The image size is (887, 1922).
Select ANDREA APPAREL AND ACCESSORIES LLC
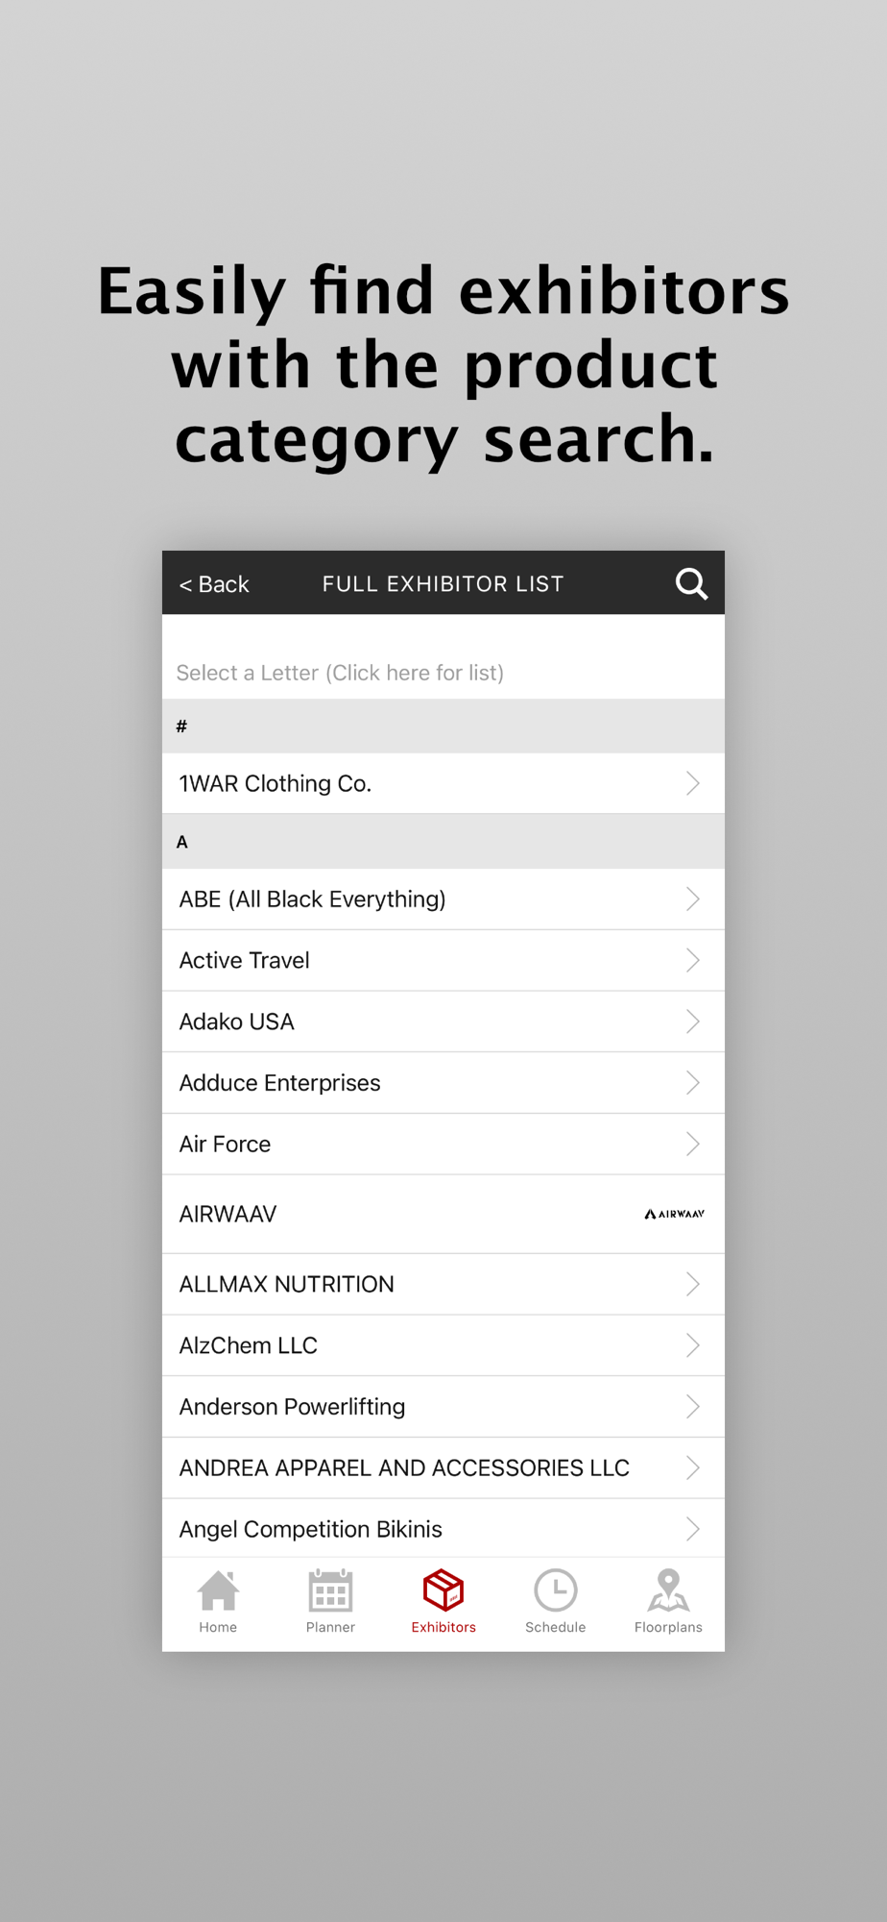[443, 1468]
